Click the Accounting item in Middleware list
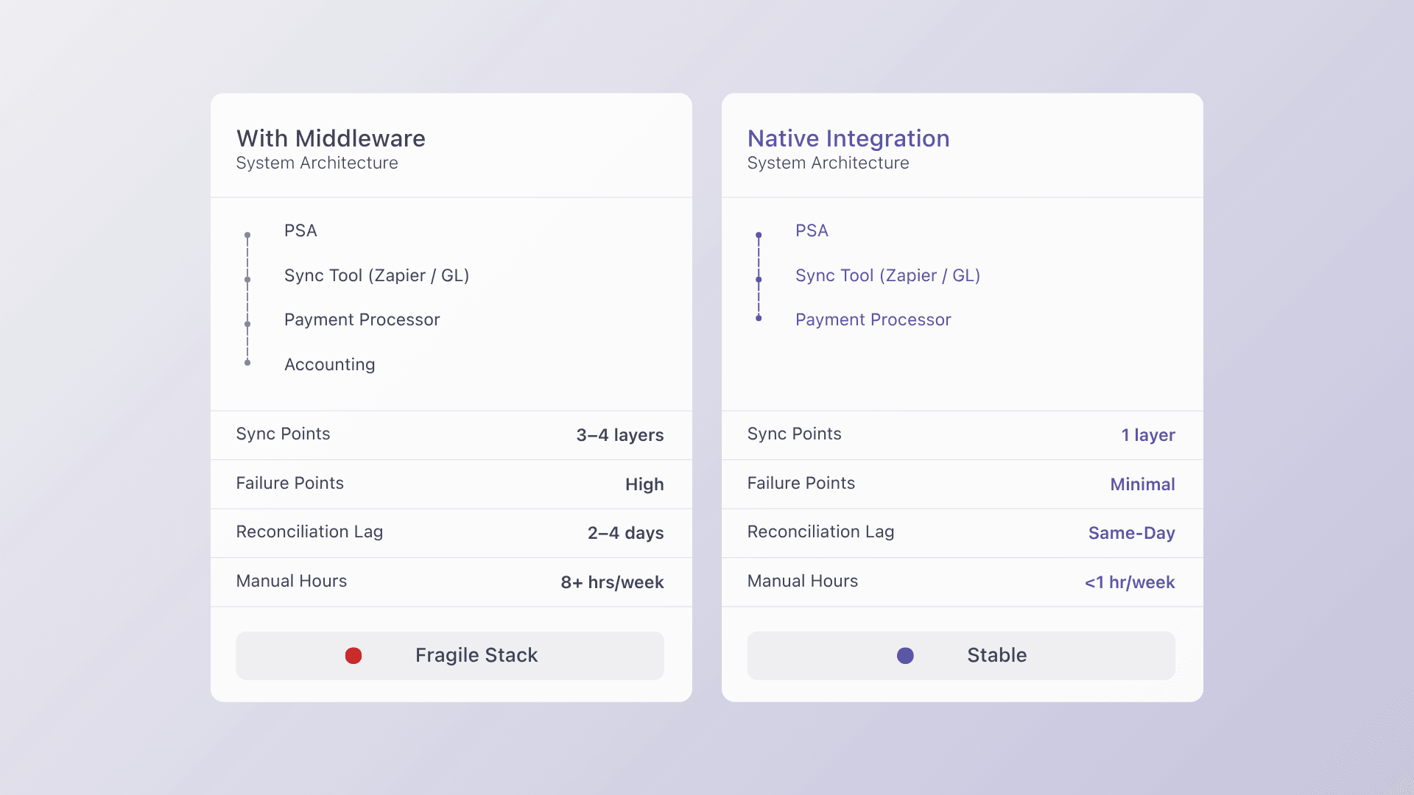 coord(329,364)
